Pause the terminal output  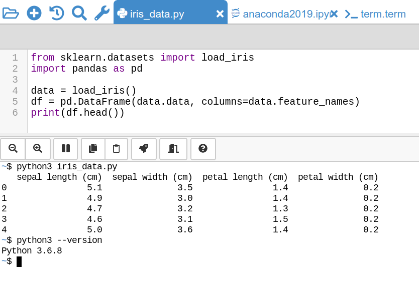pos(65,148)
